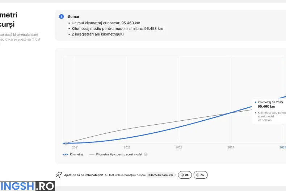Select the 2022 label on the x-axis

127,148
